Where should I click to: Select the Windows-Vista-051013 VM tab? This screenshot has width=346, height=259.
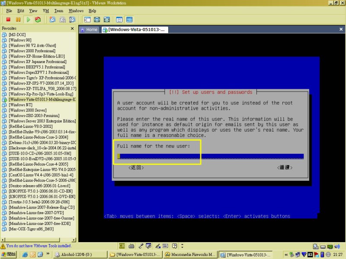click(135, 30)
